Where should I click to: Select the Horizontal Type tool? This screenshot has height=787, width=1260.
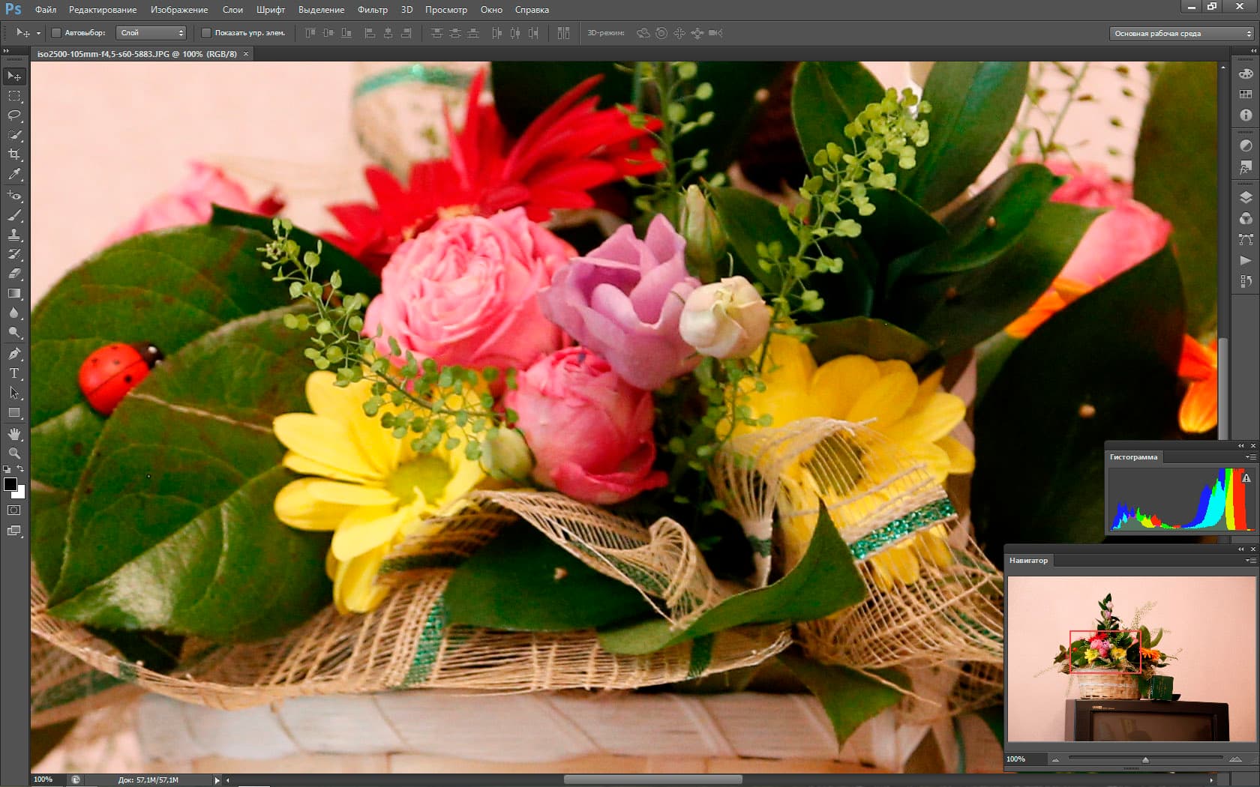pyautogui.click(x=14, y=373)
